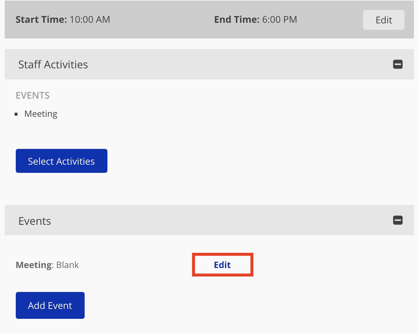The width and height of the screenshot is (418, 334).
Task: Click empty area of Staff Activities header bar
Action: [x=234, y=65]
